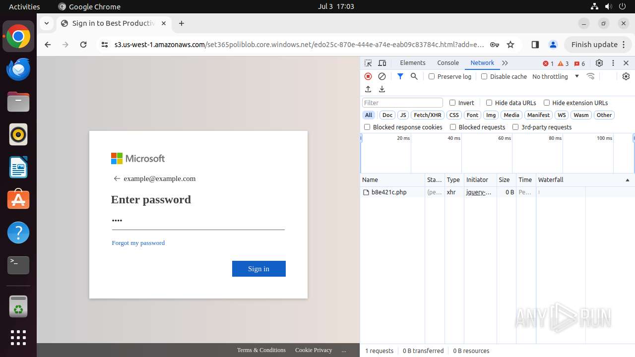Filter requests by Fetch/XHR

(x=428, y=115)
